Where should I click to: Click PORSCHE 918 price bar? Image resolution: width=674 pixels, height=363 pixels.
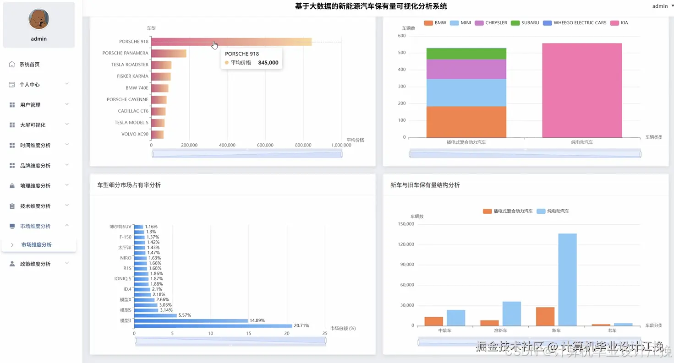pos(231,42)
